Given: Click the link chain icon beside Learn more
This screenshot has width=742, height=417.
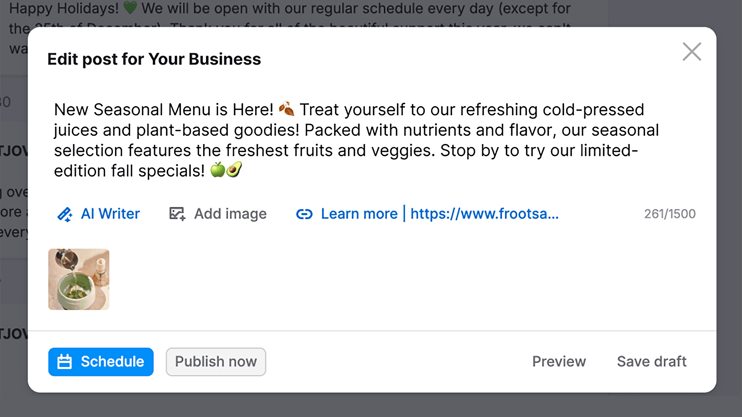Looking at the screenshot, I should click(x=305, y=214).
